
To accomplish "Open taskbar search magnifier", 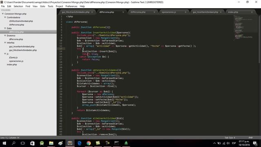I will [13, 143].
